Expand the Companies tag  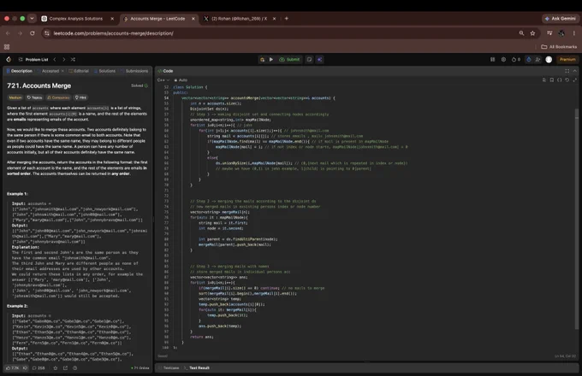tap(58, 97)
